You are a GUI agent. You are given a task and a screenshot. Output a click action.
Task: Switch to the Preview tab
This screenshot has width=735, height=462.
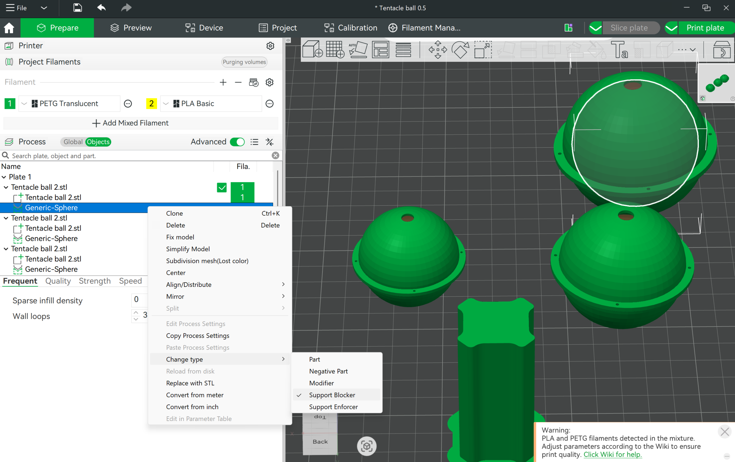coord(131,28)
